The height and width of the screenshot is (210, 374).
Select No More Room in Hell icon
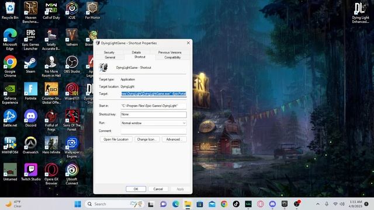(51, 66)
